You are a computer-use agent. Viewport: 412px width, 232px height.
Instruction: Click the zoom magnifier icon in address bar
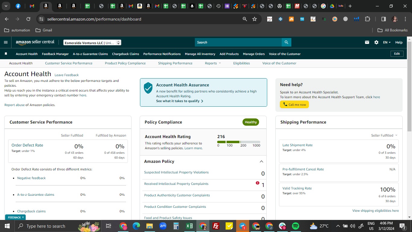(x=245, y=19)
